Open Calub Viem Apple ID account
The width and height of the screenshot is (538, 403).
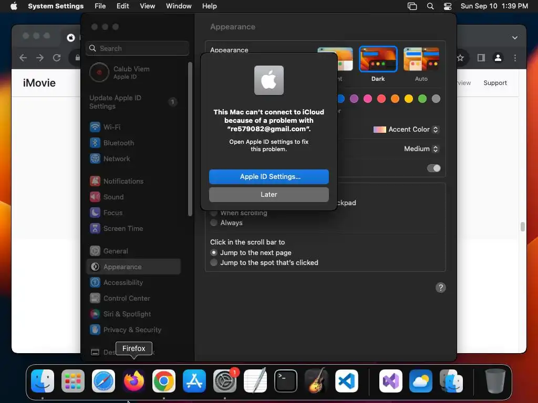tap(133, 72)
